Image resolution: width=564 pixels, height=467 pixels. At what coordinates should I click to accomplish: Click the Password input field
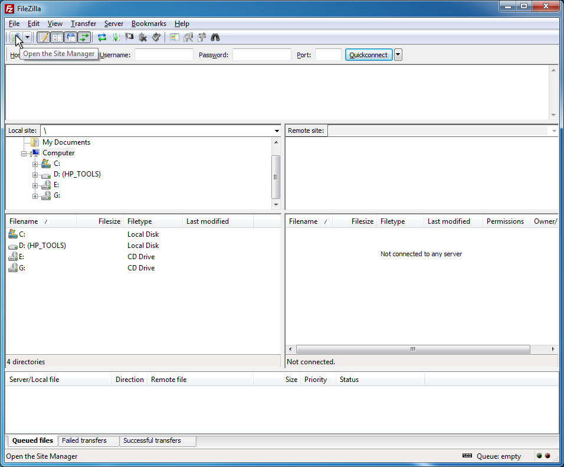tap(261, 55)
